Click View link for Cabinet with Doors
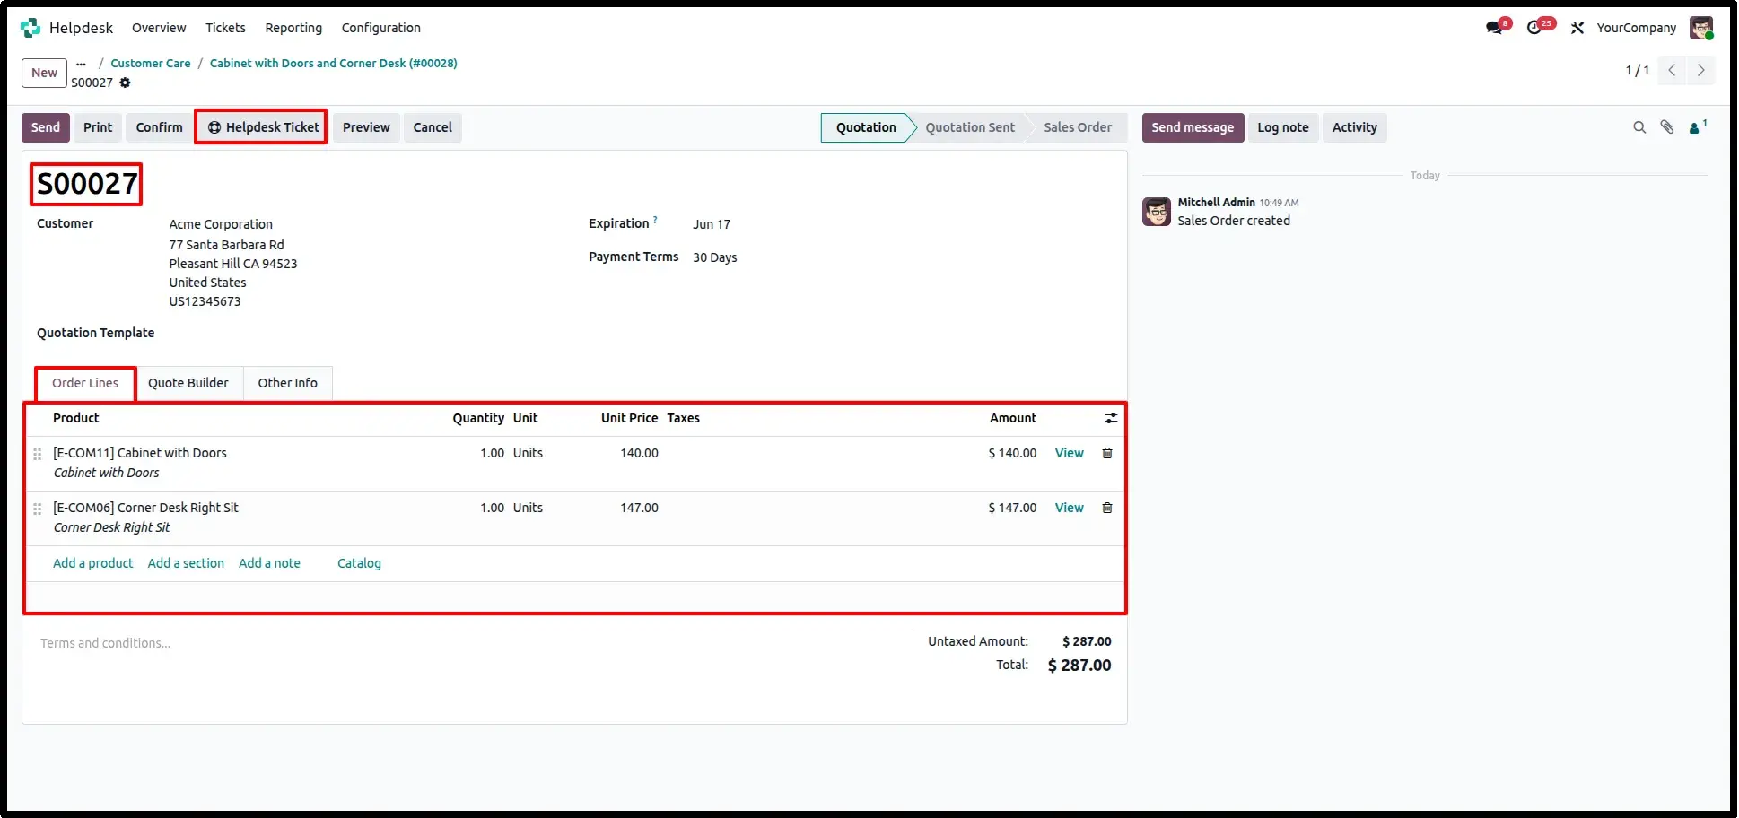This screenshot has height=818, width=1739. coord(1070,453)
